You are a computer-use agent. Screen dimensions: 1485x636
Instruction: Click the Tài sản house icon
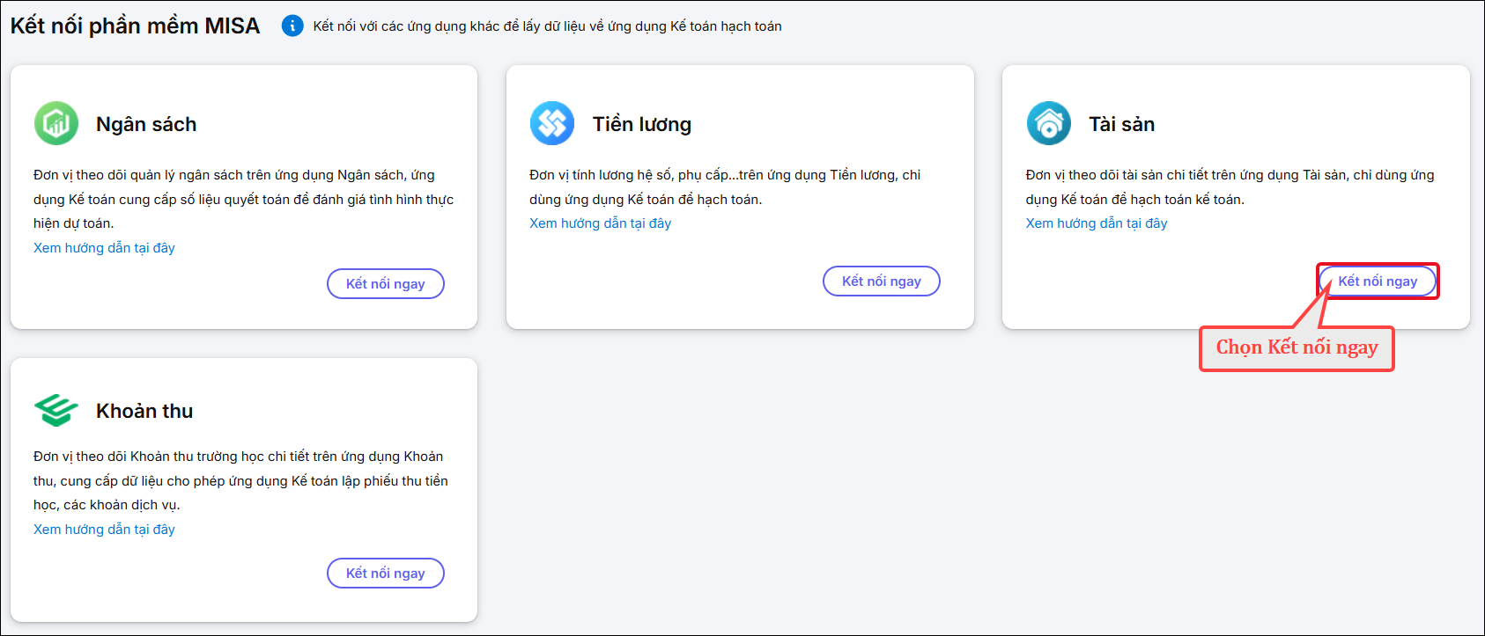(1048, 123)
